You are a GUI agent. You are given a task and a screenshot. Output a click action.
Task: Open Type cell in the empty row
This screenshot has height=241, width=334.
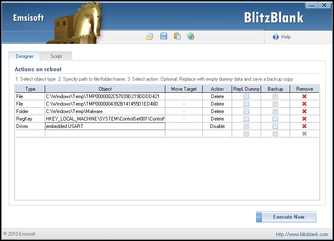point(30,133)
